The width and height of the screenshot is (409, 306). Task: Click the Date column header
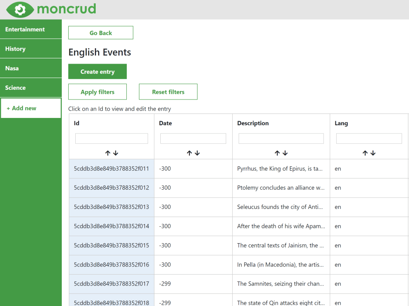coord(165,123)
